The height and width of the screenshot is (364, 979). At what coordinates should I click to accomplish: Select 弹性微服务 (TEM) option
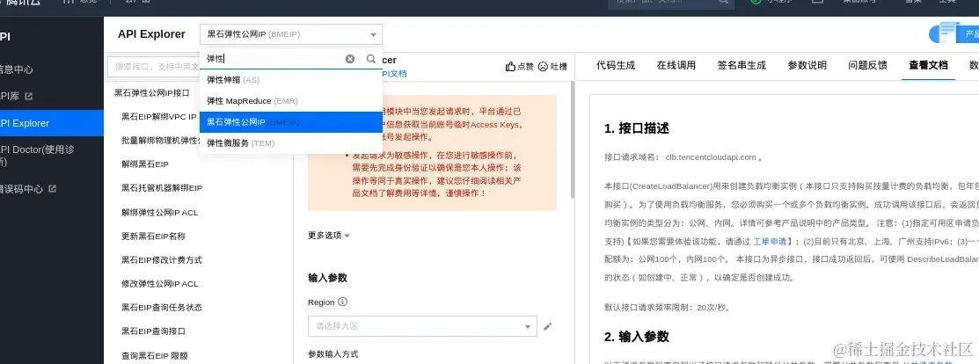pos(291,143)
